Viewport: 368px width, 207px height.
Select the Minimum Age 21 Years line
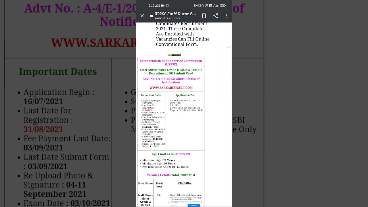click(159, 160)
